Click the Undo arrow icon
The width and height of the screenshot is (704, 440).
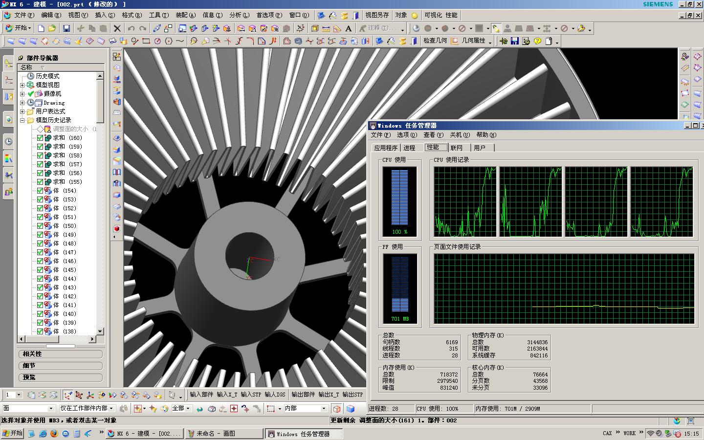pos(131,28)
